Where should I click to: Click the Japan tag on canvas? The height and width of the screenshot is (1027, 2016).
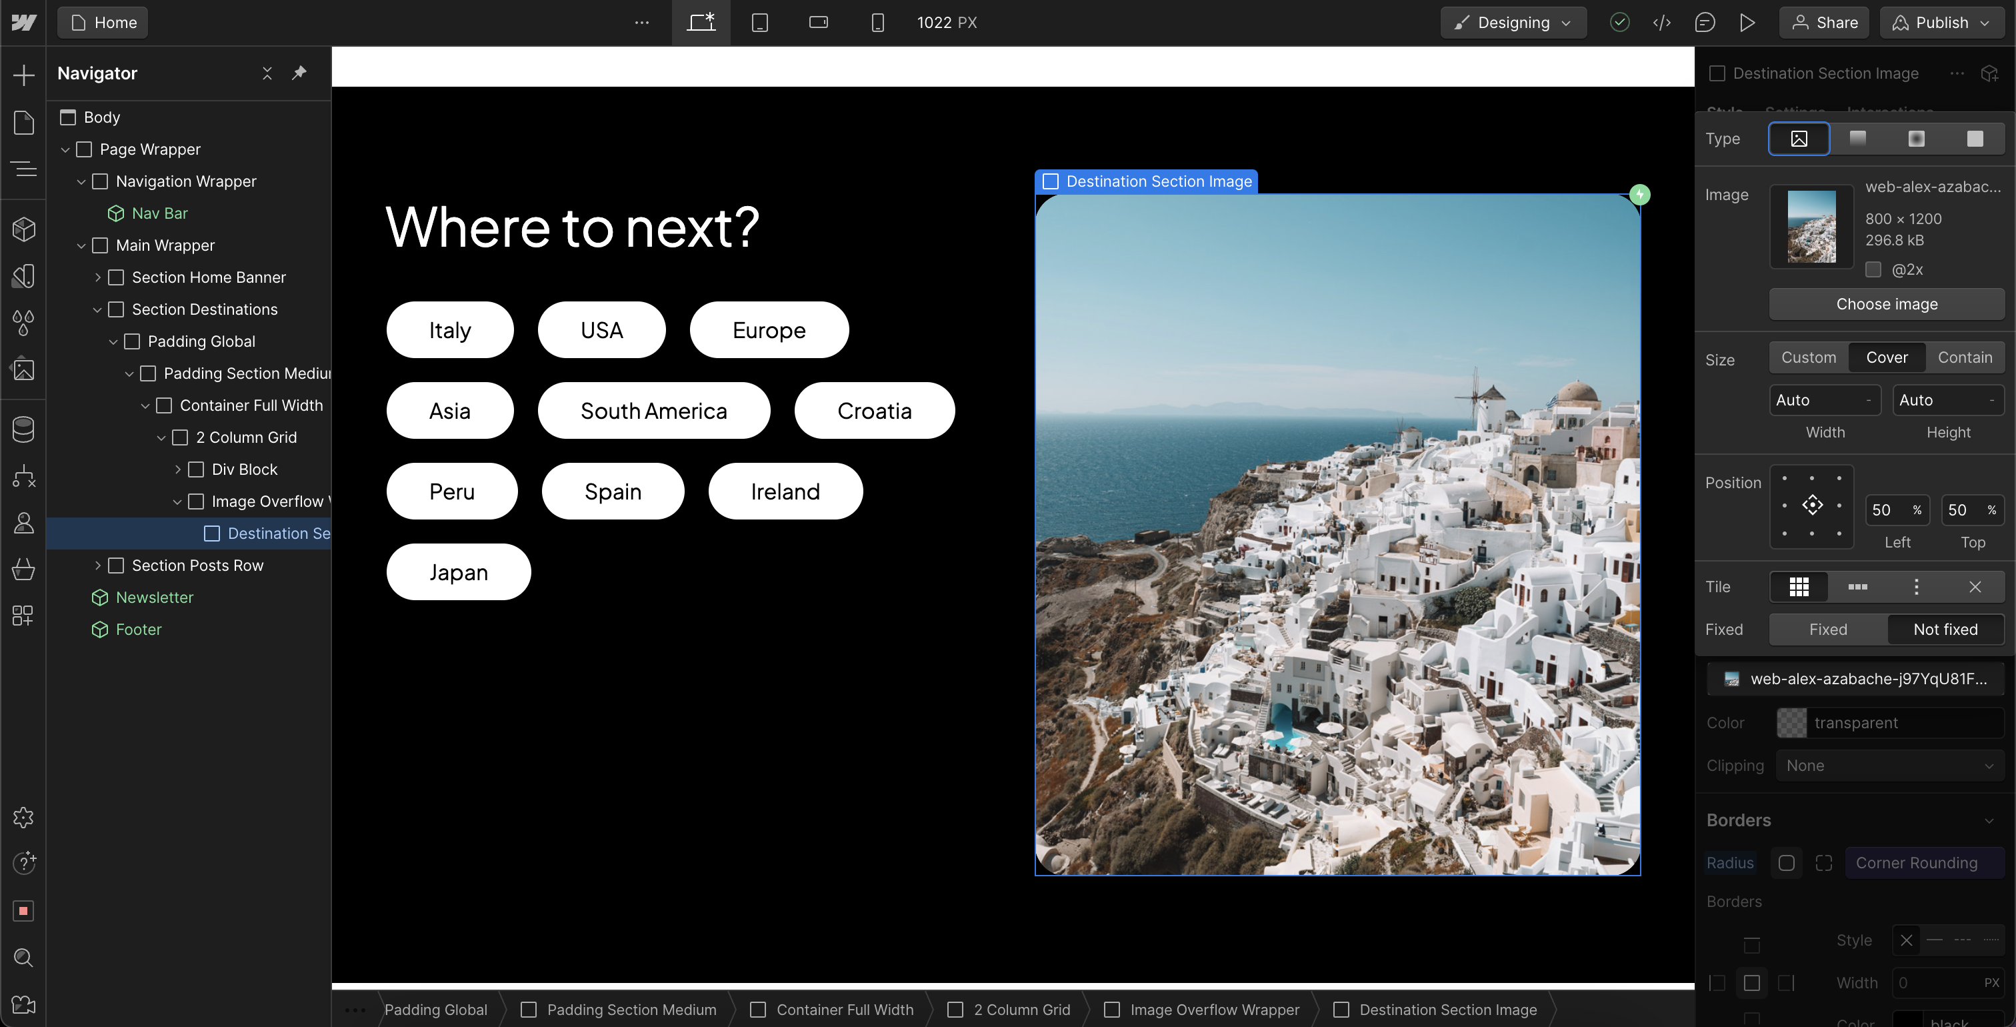(458, 572)
